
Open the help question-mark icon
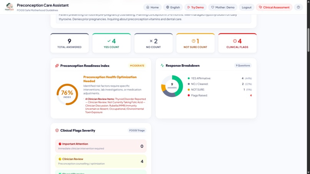pyautogui.click(x=298, y=7)
